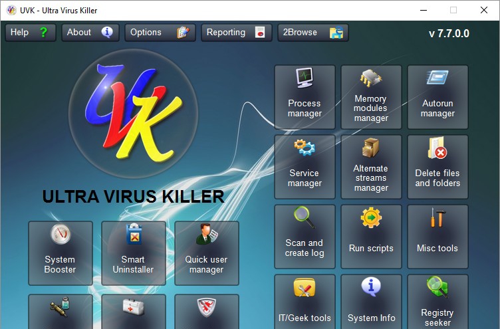Image resolution: width=500 pixels, height=329 pixels.
Task: Open Quick user manager
Action: (x=207, y=253)
